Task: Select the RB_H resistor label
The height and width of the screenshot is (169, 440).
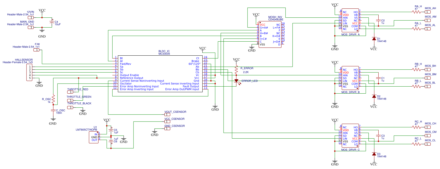Action: [418, 64]
